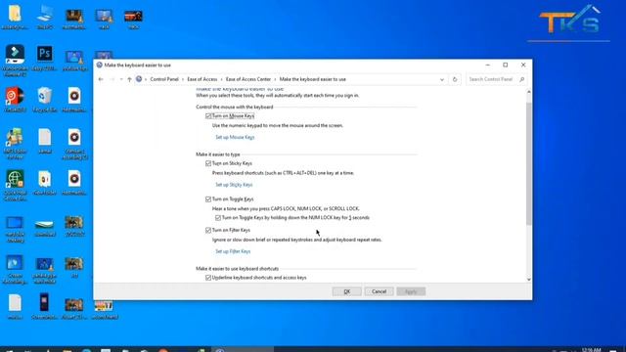The width and height of the screenshot is (626, 352).
Task: Launch the Quick Heal globe shortcut
Action: click(15, 185)
